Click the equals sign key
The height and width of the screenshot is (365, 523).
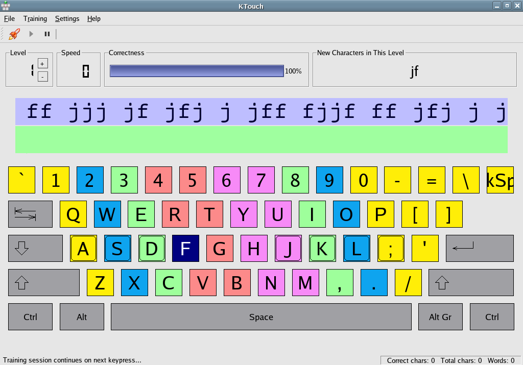point(432,180)
